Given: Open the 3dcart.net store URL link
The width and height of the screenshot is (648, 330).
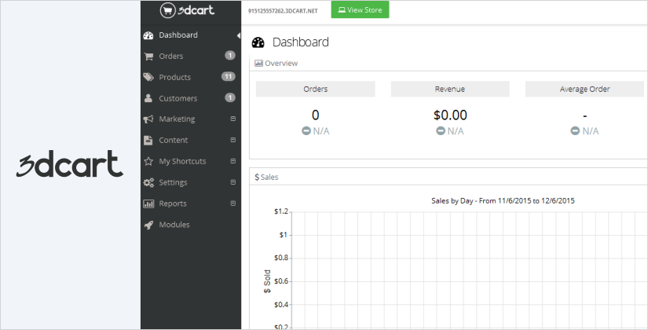Looking at the screenshot, I should pos(282,11).
